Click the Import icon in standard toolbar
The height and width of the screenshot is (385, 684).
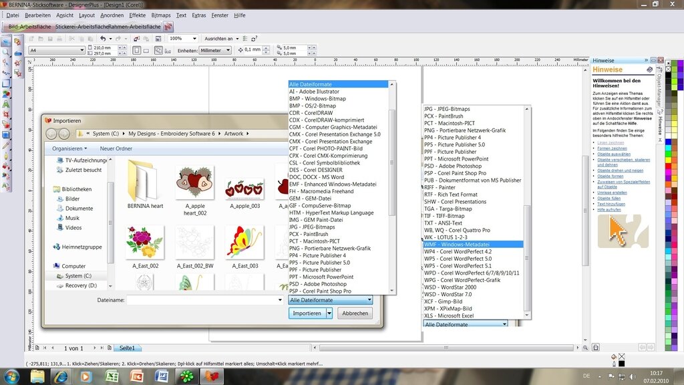pos(136,39)
